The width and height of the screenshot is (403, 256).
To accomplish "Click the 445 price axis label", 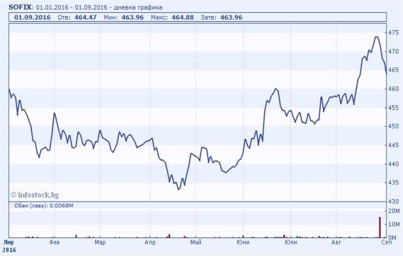I will [x=393, y=145].
